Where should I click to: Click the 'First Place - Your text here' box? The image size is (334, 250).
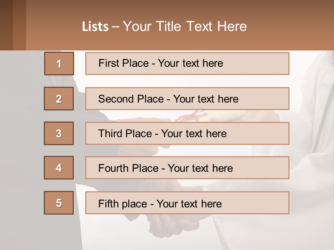tap(187, 64)
